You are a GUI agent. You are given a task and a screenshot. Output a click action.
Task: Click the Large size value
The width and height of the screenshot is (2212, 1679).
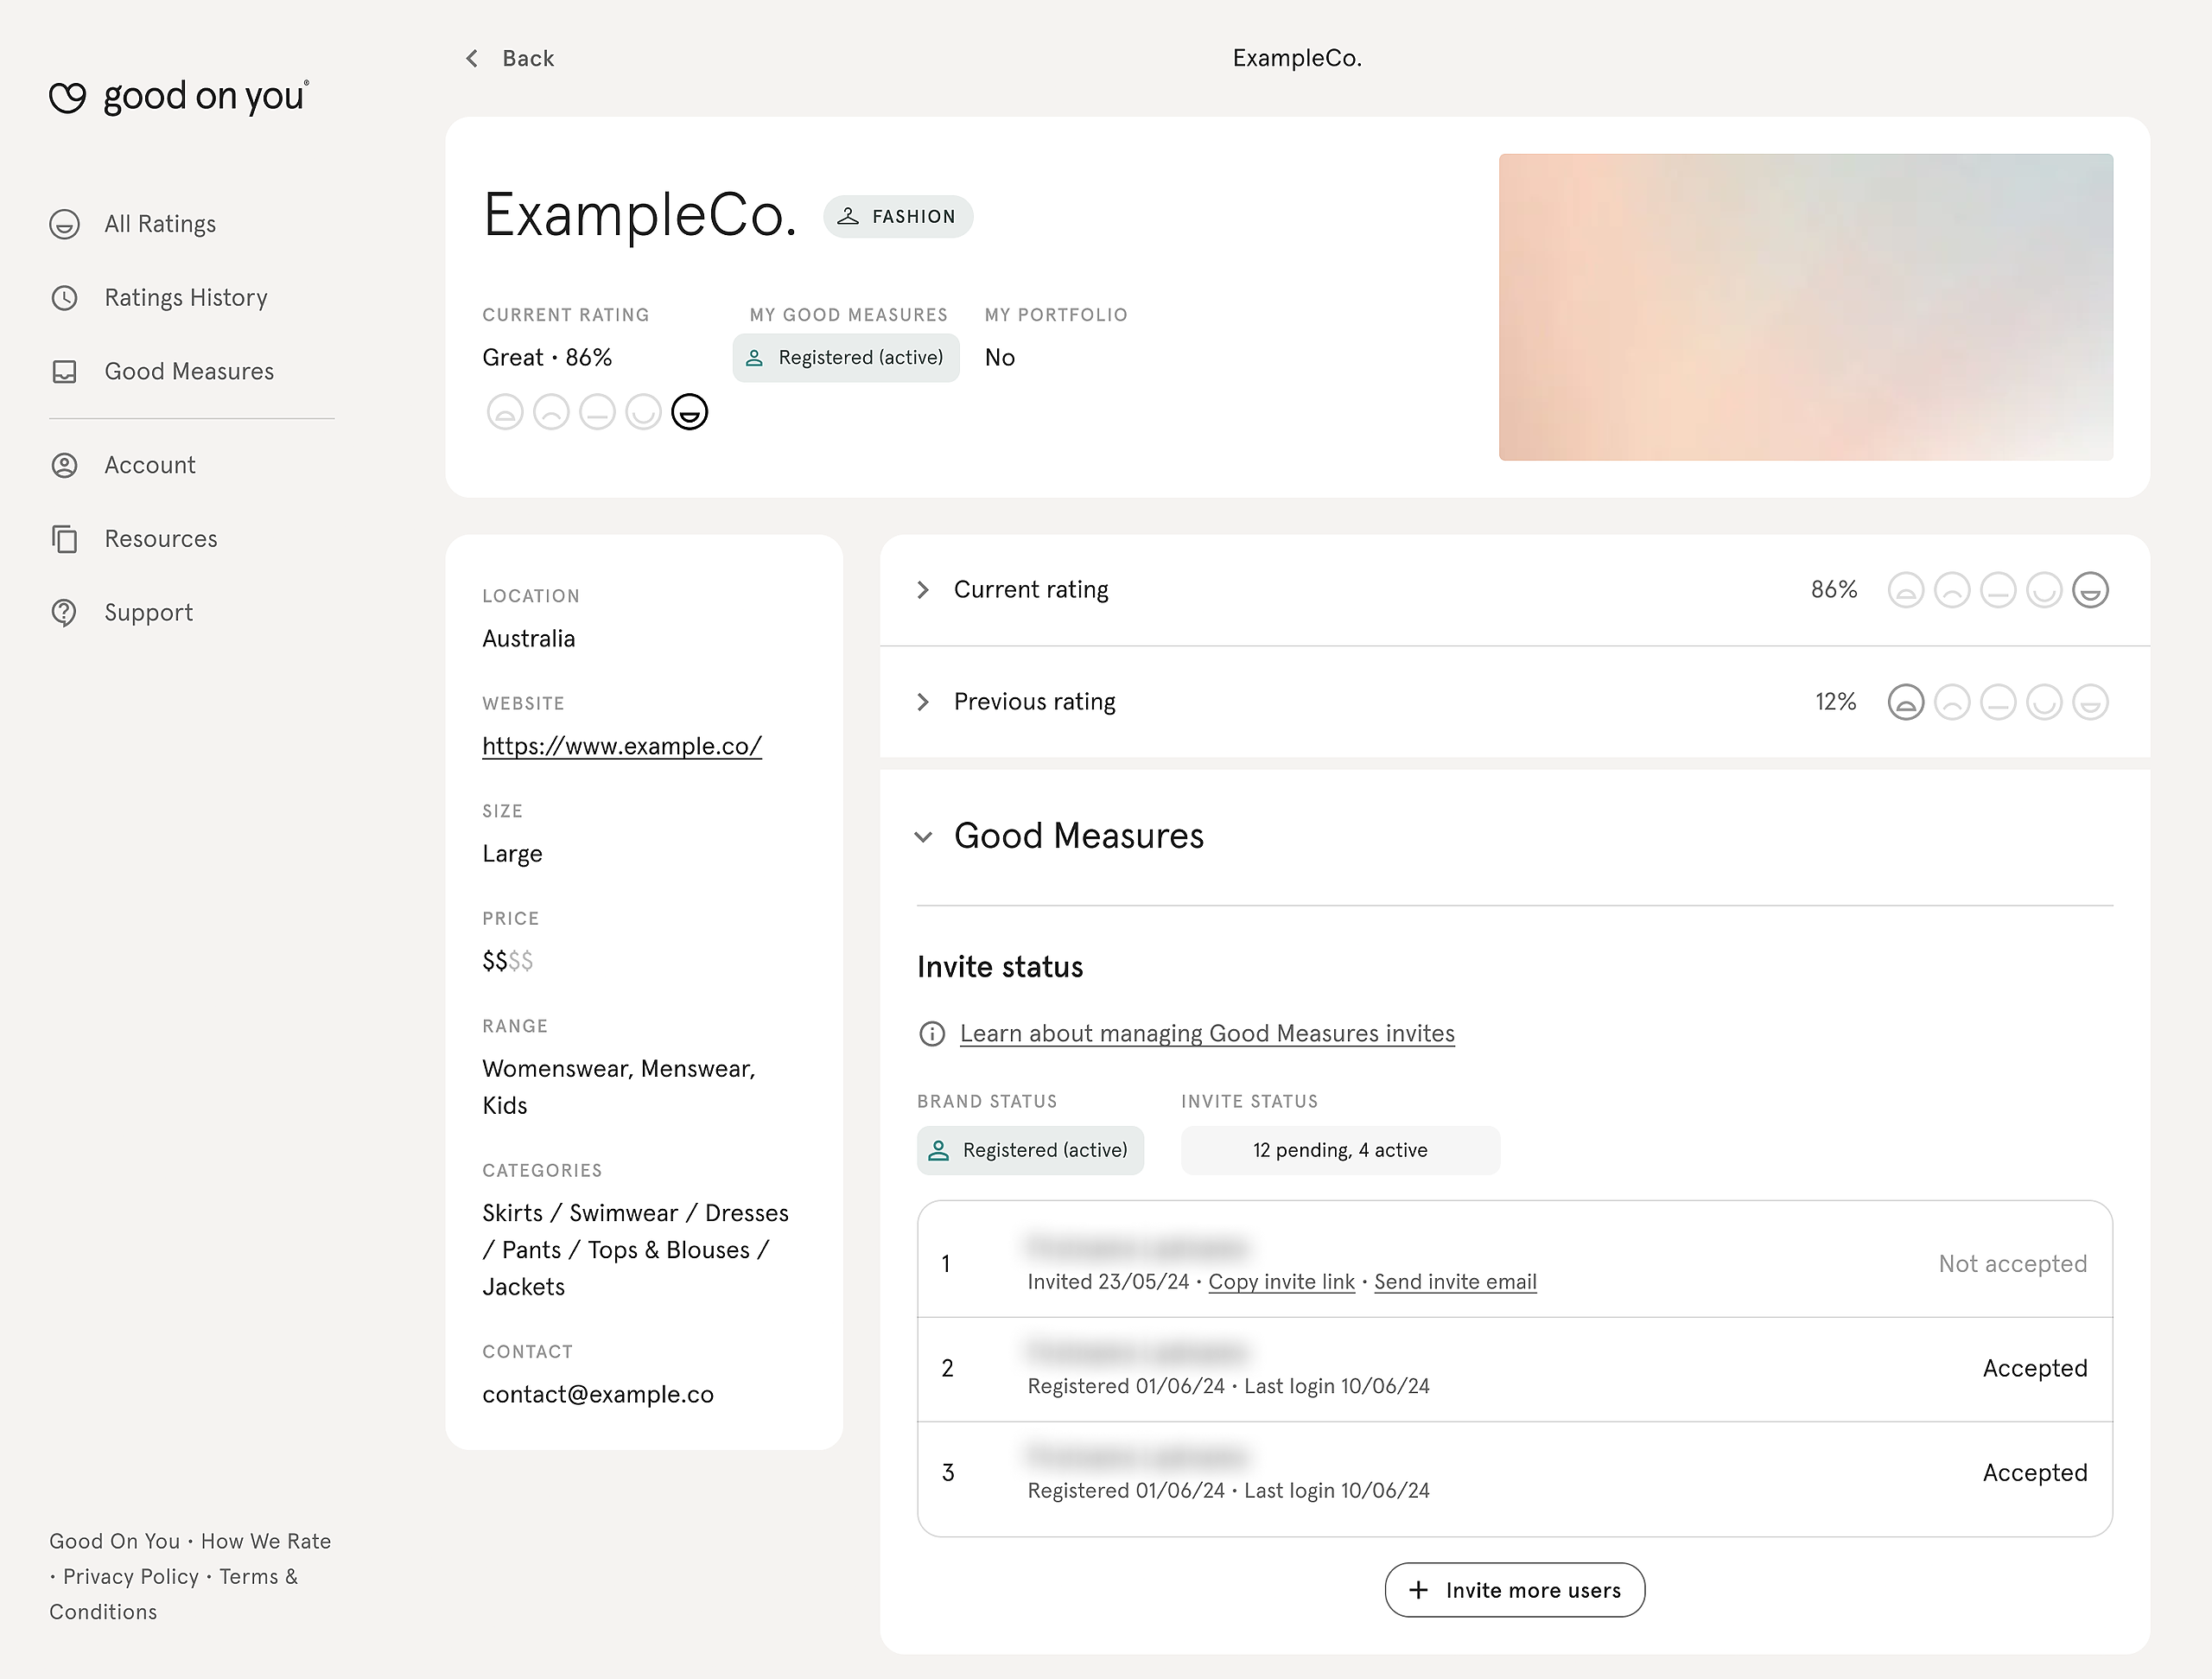[512, 854]
